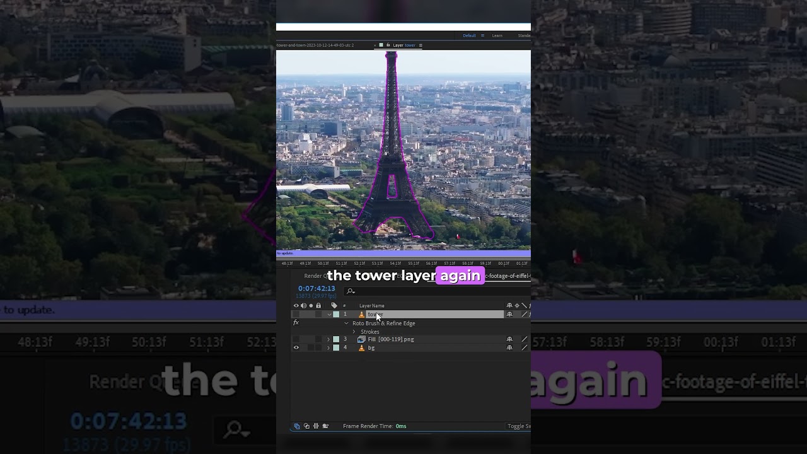
Task: Click the quality slash switch for tower layer
Action: click(525, 314)
